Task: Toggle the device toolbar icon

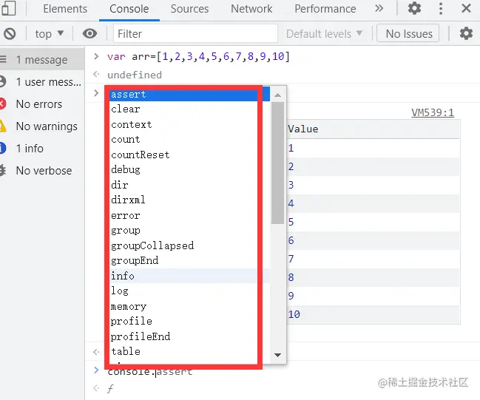Action: pos(9,9)
